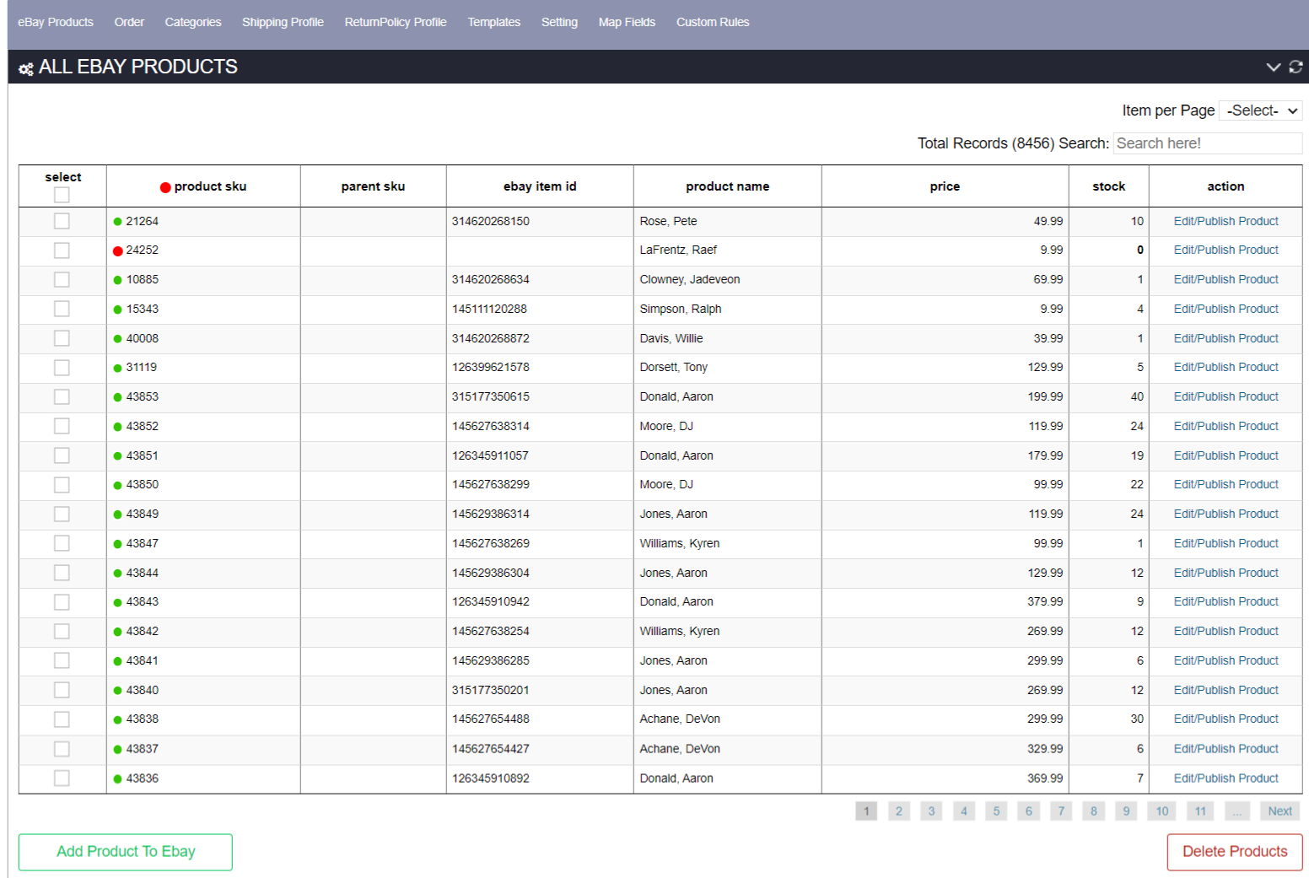Click Add Product To Ebay button
This screenshot has width=1309, height=878.
pyautogui.click(x=126, y=852)
